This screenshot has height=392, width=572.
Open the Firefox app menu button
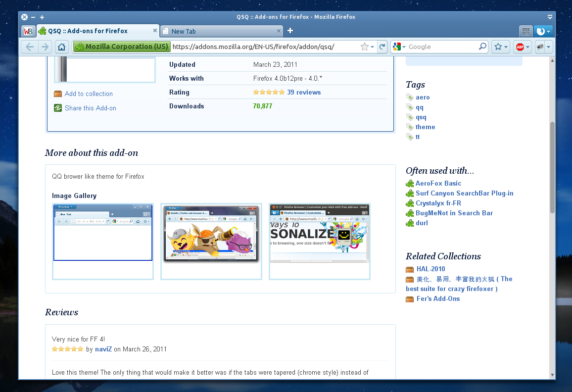pyautogui.click(x=543, y=31)
